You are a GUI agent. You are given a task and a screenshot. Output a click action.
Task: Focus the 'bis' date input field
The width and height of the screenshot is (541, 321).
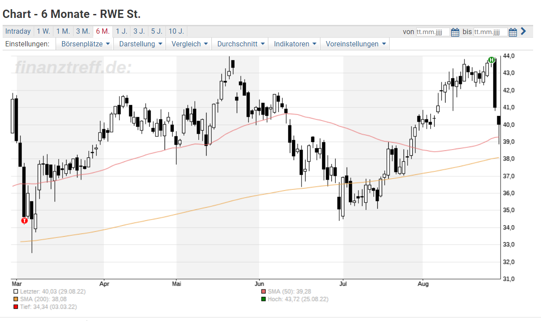(x=491, y=32)
